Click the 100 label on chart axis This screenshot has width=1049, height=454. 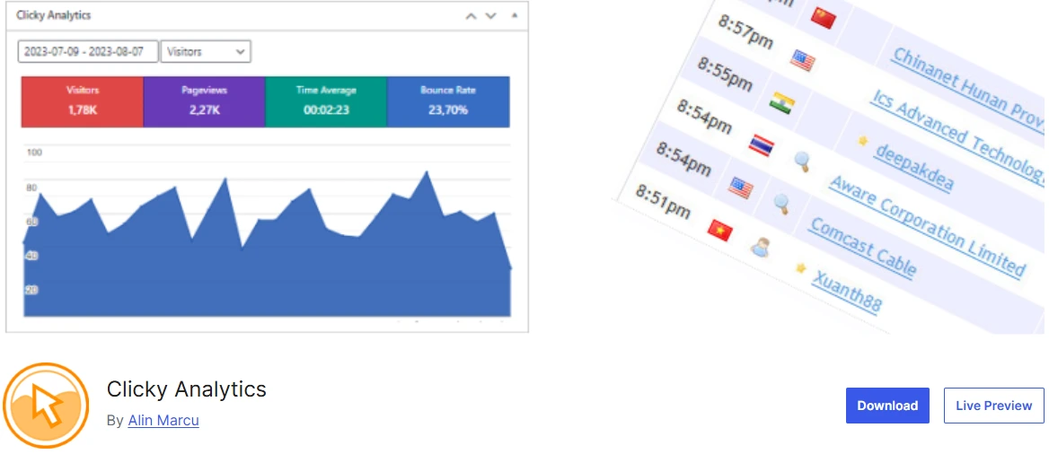pos(34,153)
